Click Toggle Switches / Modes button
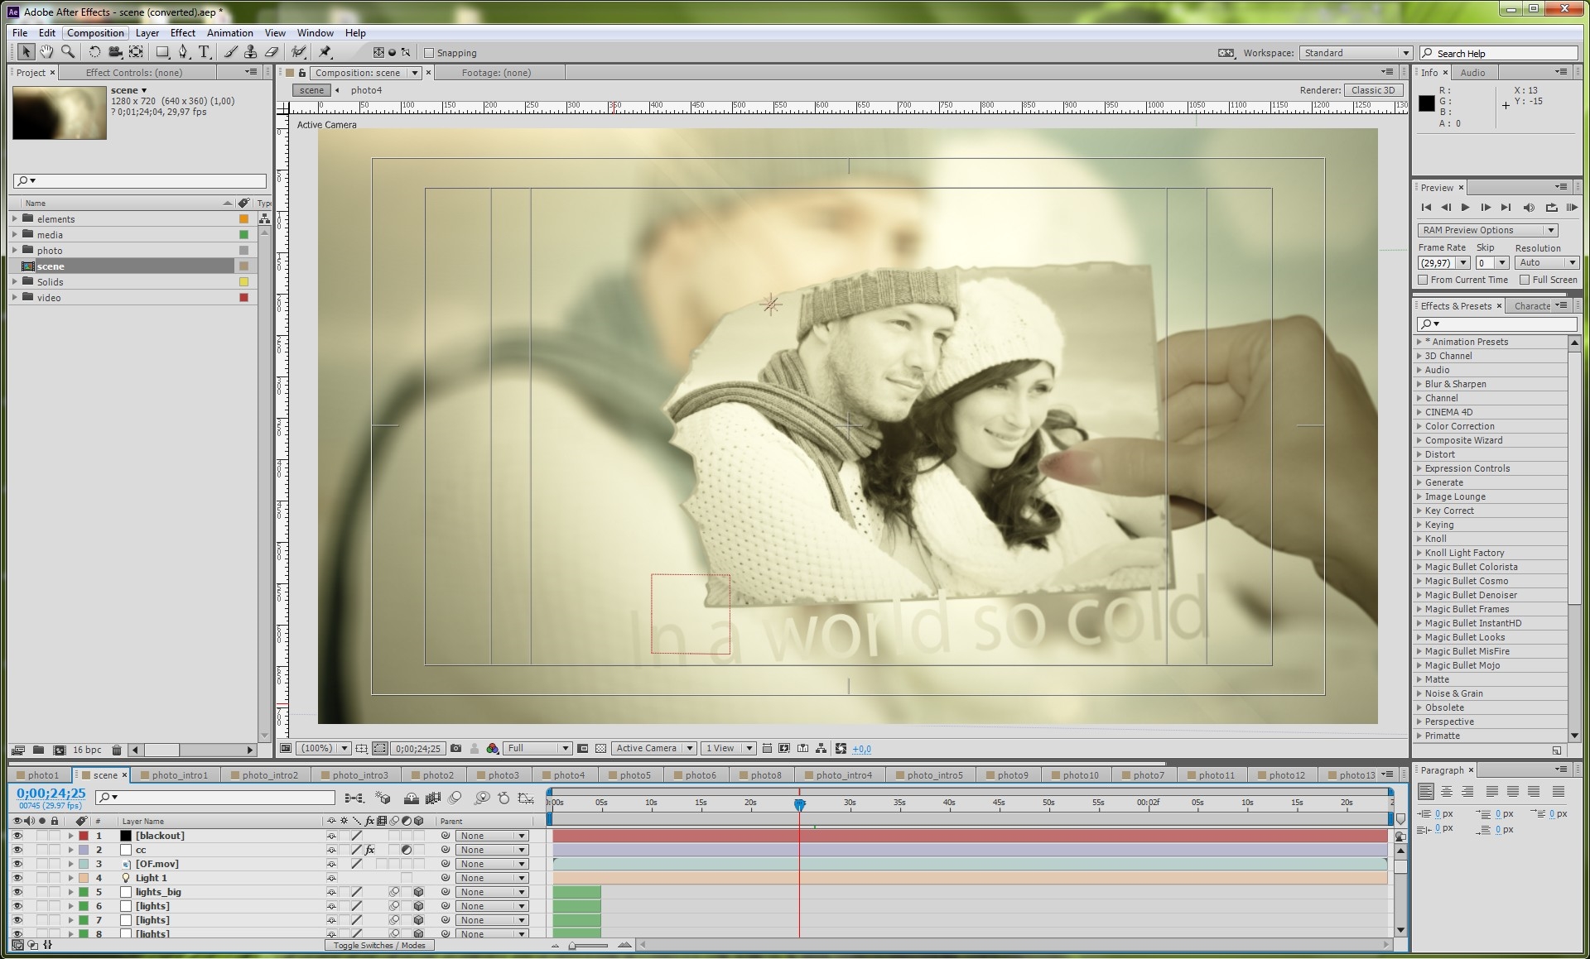The image size is (1590, 959). [379, 945]
